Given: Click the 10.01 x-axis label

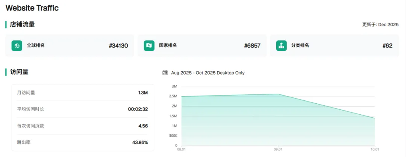Looking at the screenshot, I should point(374,150).
